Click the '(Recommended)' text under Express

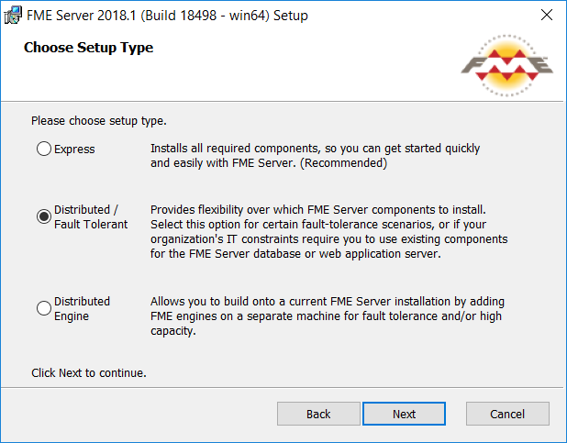click(344, 163)
